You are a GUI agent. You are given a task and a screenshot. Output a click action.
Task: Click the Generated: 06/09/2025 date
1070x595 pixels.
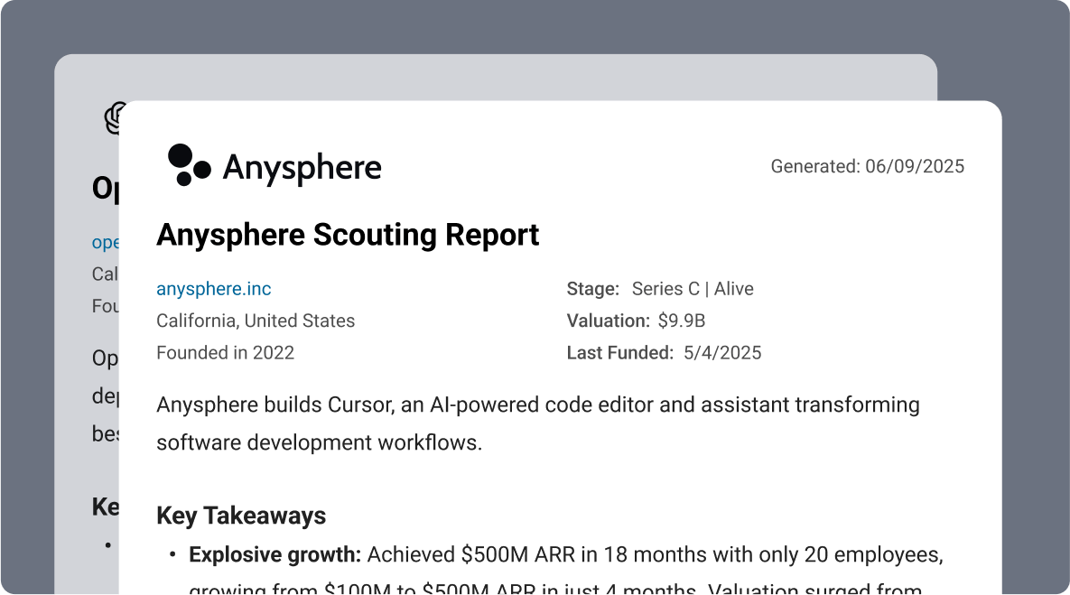[867, 166]
